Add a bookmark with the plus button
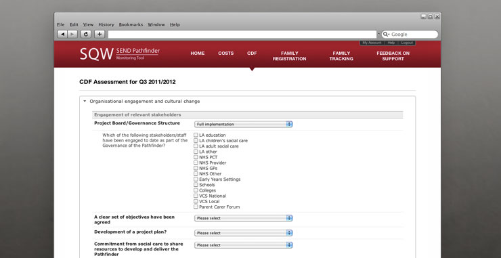The width and height of the screenshot is (501, 258). pos(100,35)
